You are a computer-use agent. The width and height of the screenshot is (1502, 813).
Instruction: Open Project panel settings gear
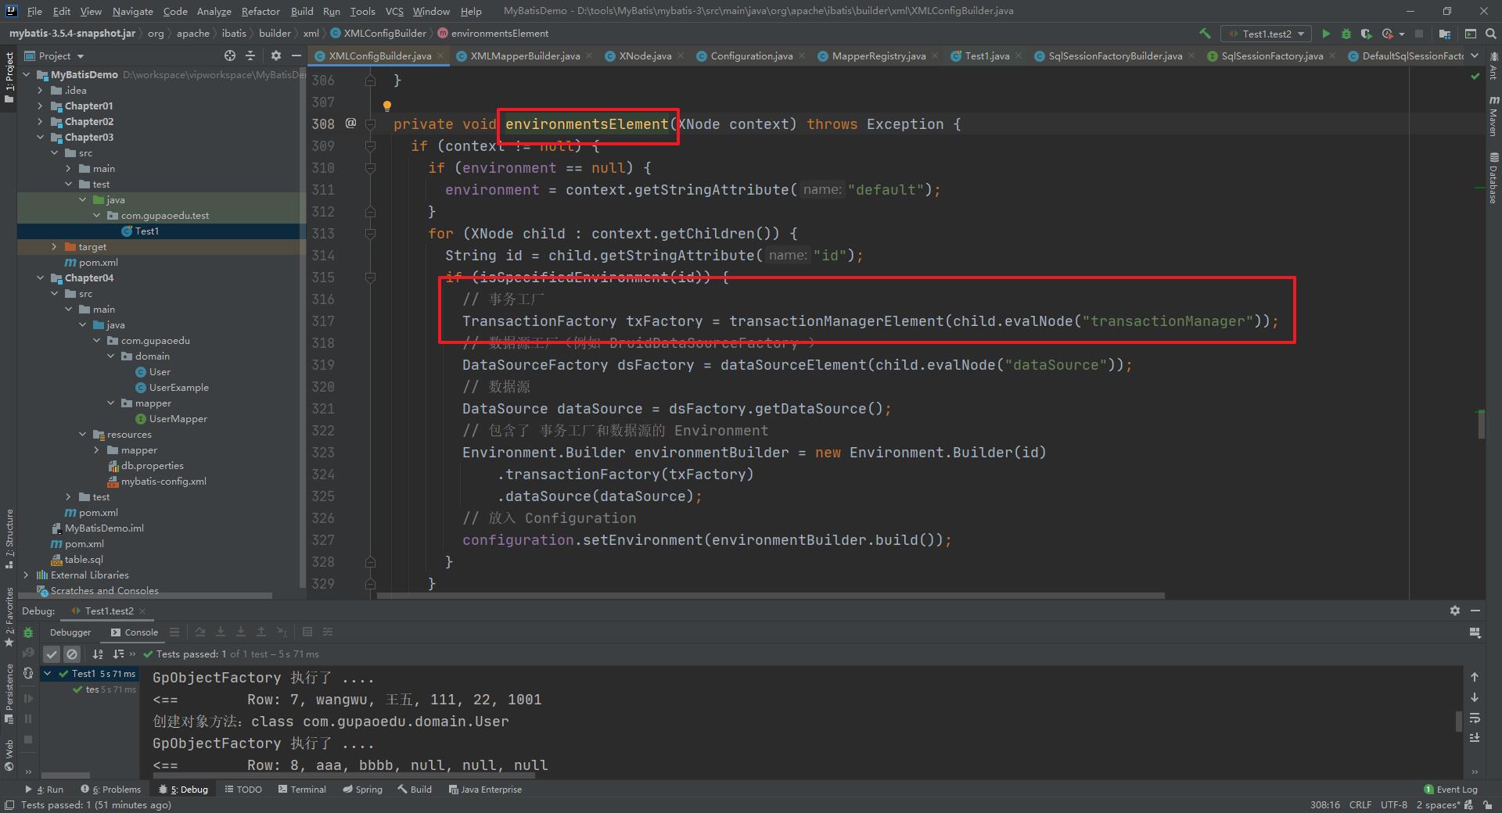[275, 56]
